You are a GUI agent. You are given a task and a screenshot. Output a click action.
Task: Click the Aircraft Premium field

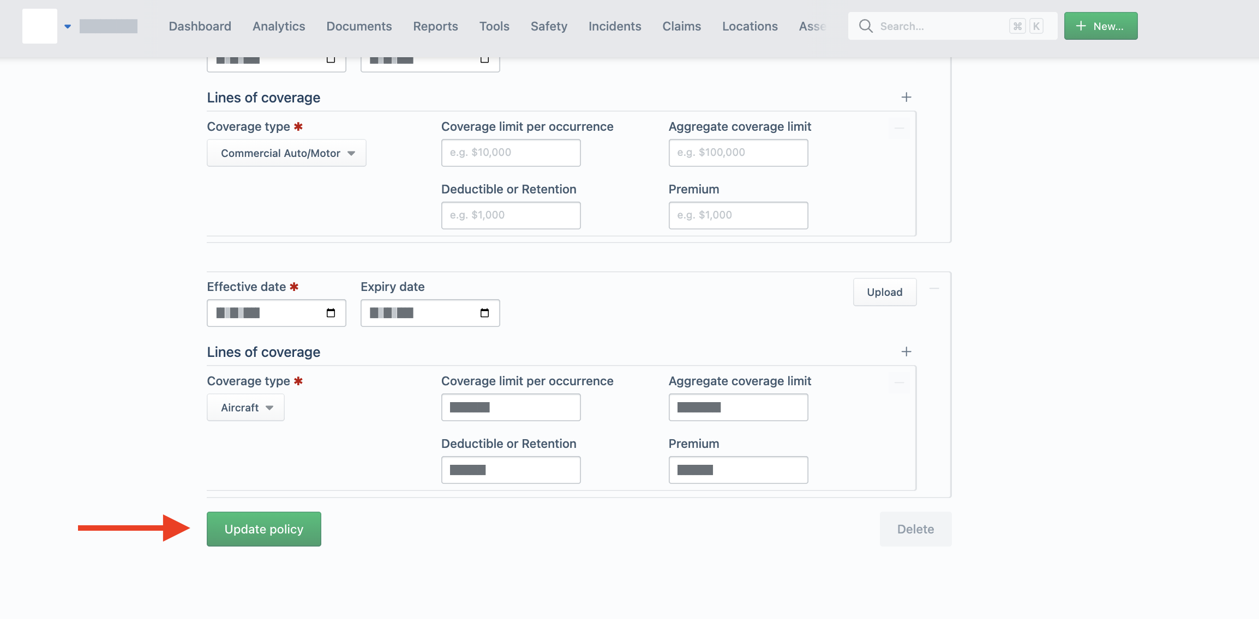point(738,470)
